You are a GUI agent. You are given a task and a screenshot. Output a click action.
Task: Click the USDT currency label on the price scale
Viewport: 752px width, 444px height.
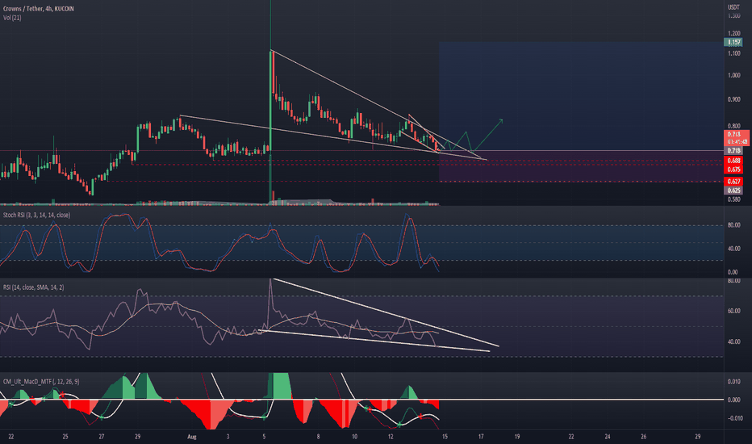[x=733, y=7]
